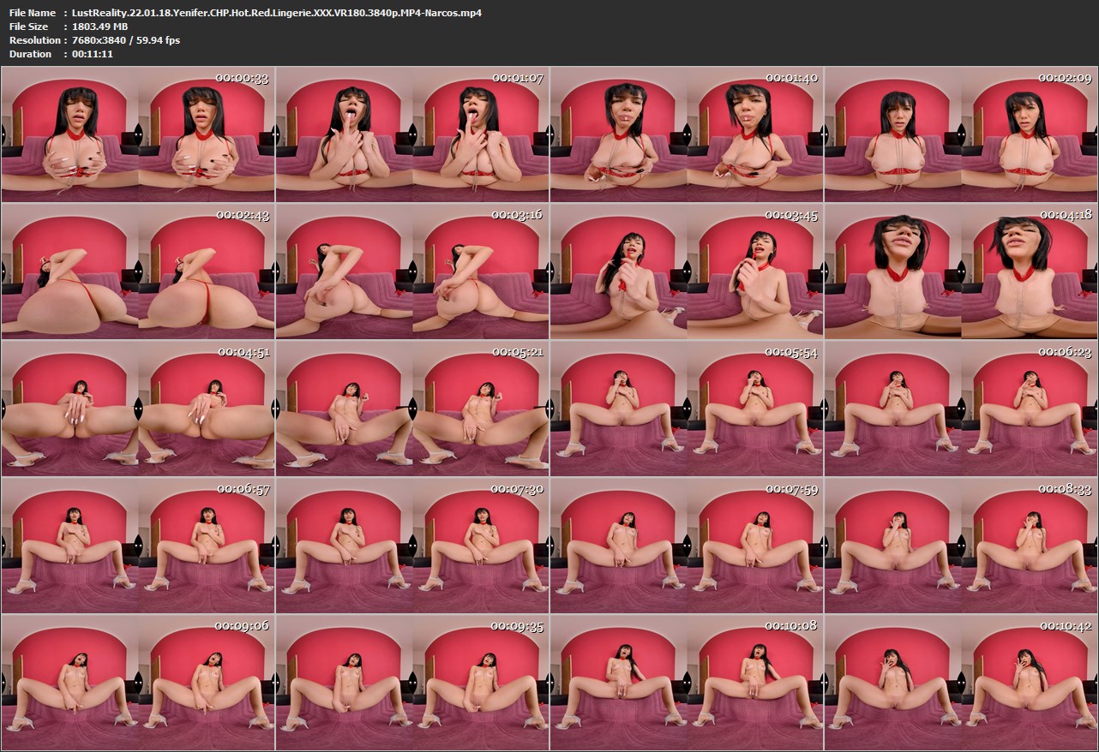
Task: Pick the thumbnail marked 00:08:33
Action: pos(961,546)
